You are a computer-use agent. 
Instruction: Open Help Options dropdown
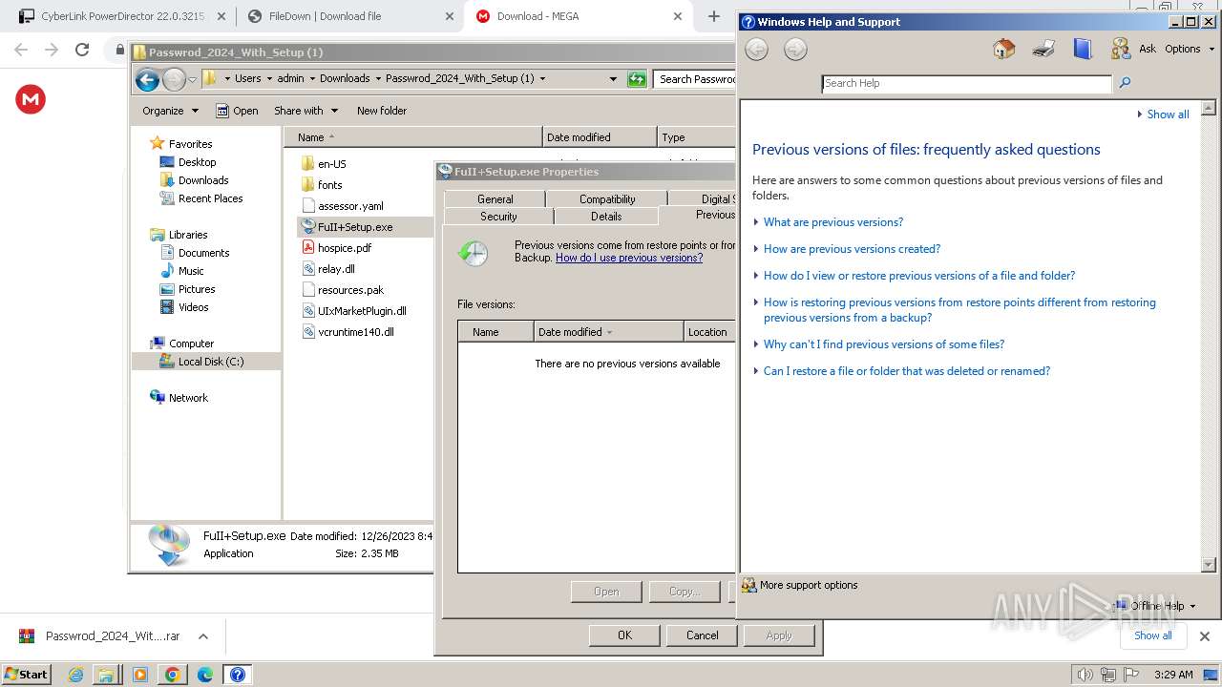coord(1190,49)
